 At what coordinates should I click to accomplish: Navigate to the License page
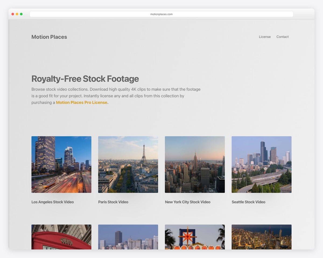pos(265,37)
